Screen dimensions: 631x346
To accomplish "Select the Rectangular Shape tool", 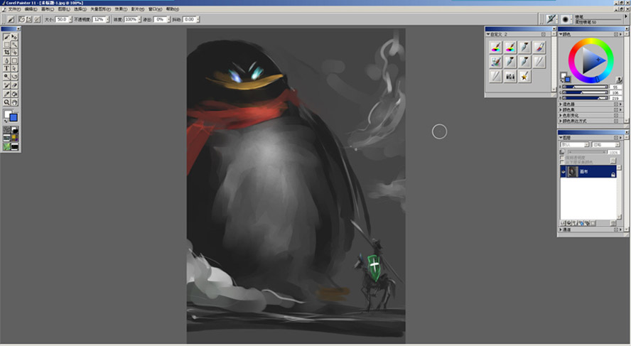I will [14, 61].
